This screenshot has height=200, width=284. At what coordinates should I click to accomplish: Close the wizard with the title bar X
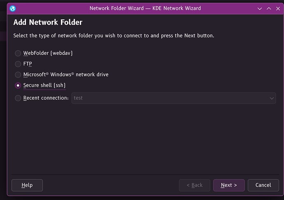click(278, 8)
